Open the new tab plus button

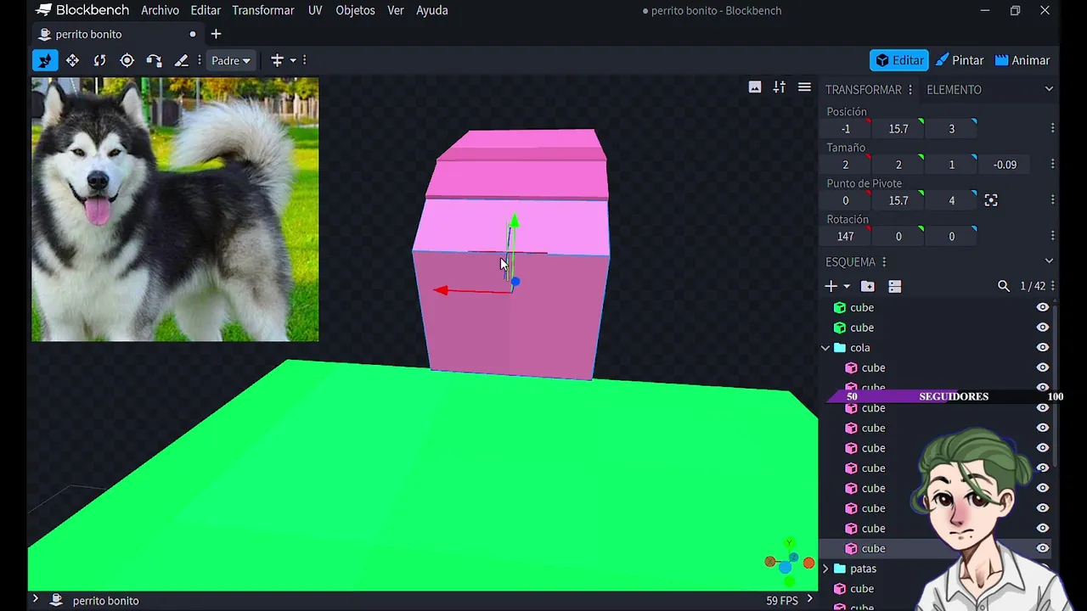point(216,34)
